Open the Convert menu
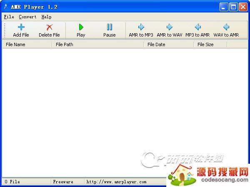This screenshot has width=250, height=187. click(27, 17)
